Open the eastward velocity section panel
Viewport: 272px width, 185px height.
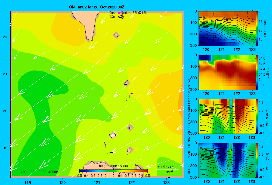click(227, 160)
